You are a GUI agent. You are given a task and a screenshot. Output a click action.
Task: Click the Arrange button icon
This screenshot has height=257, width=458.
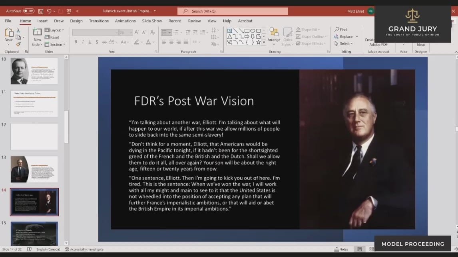coord(274,35)
